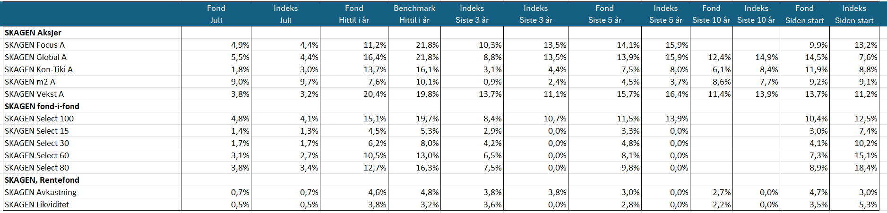This screenshot has height=213, width=887.
Task: Select the SKAGEN Select 15 name cell
Action: (37, 131)
